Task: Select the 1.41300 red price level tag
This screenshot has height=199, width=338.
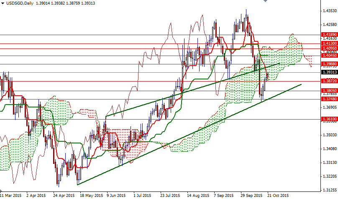Action: tap(329, 43)
